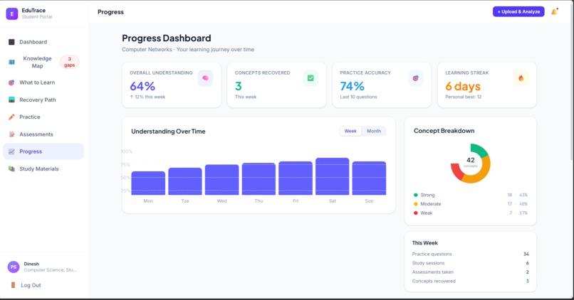574x300 pixels.
Task: Select Progress in the sidebar
Action: tap(43, 151)
